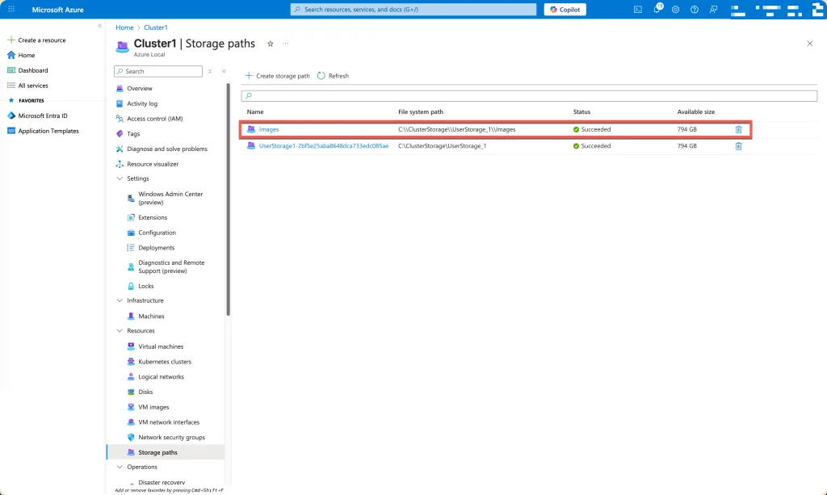Screen dimensions: 827x495
Task: Open Virtual machines in resource menu
Action: tap(161, 346)
